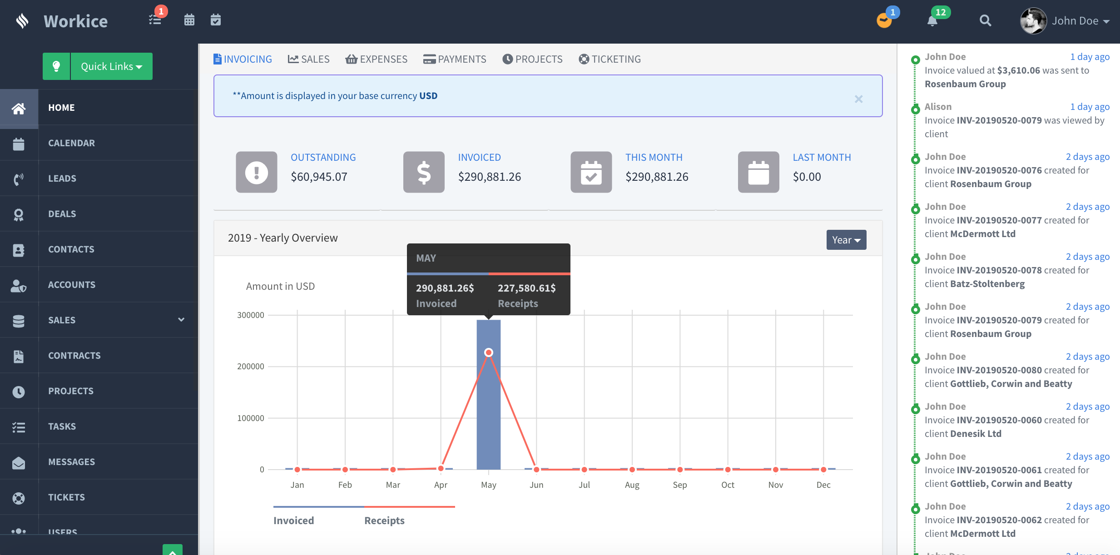This screenshot has width=1120, height=555.
Task: Switch to the Projects tab
Action: point(532,59)
